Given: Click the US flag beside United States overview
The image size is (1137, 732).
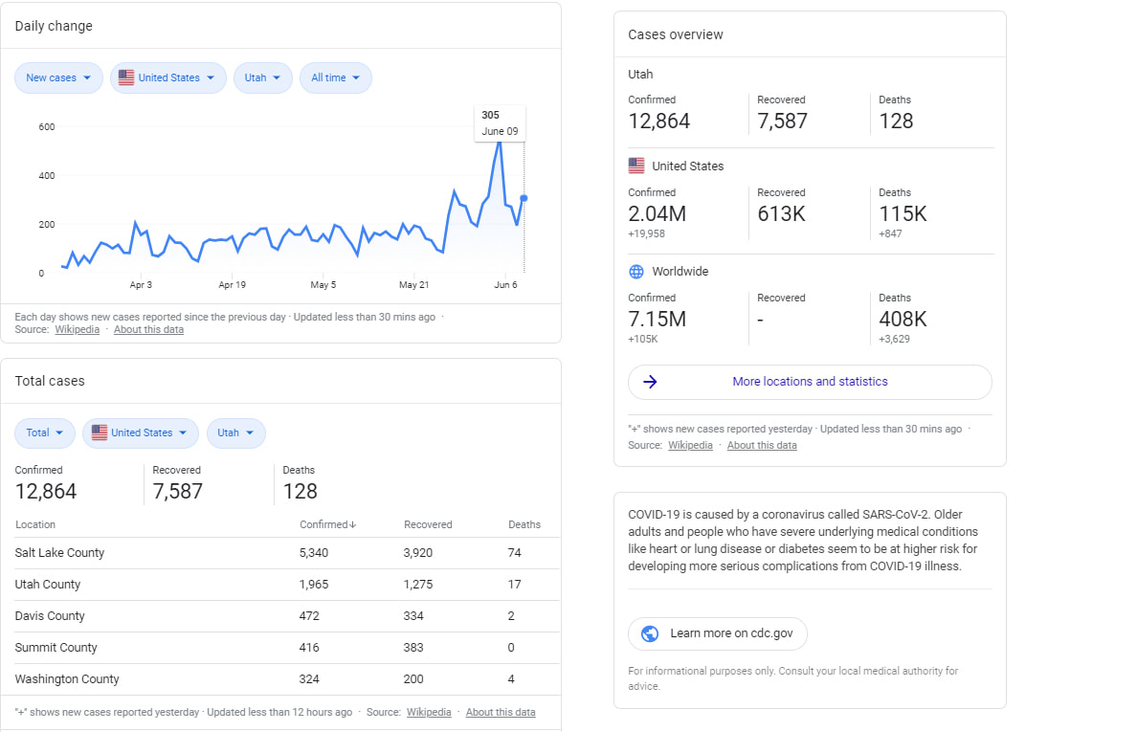Looking at the screenshot, I should click(636, 166).
